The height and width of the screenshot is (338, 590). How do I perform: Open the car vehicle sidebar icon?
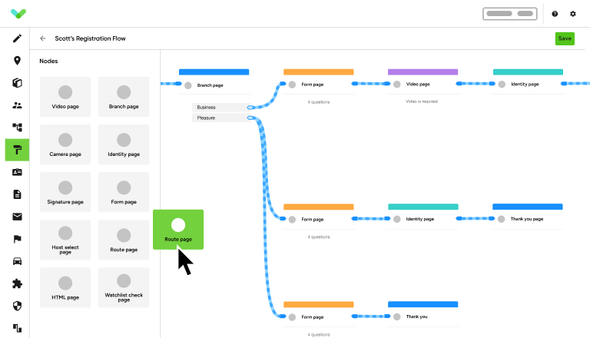click(17, 261)
